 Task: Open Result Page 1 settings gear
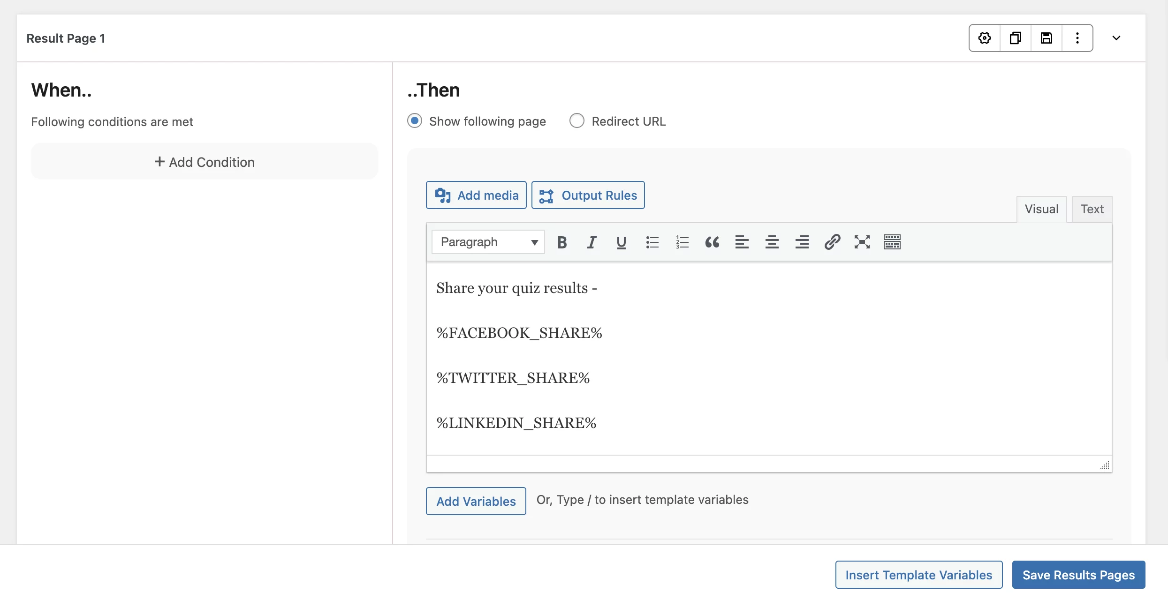985,38
